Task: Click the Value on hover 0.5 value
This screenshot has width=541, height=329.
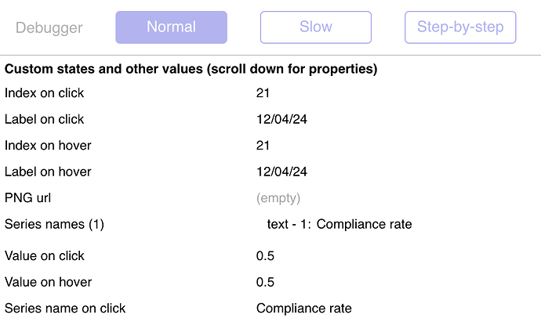Action: click(x=265, y=282)
